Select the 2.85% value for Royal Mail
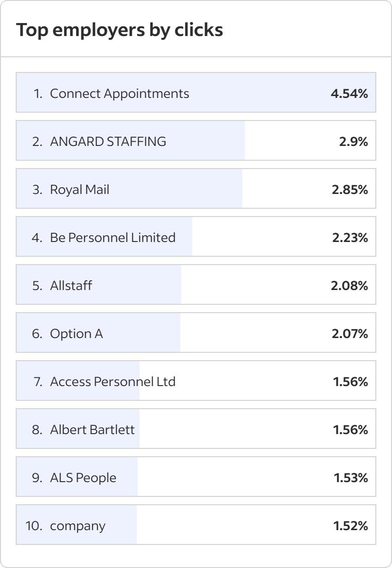This screenshot has height=568, width=392. pyautogui.click(x=349, y=190)
